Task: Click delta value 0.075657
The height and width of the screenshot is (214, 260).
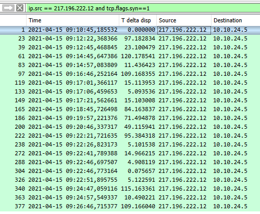Action: pyautogui.click(x=141, y=171)
